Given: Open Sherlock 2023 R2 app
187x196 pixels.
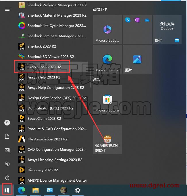Looking at the screenshot, I should [x=52, y=46].
